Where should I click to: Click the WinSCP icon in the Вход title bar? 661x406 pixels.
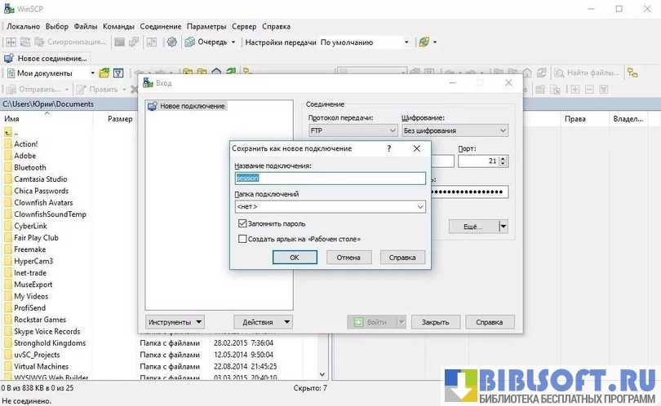click(x=148, y=83)
